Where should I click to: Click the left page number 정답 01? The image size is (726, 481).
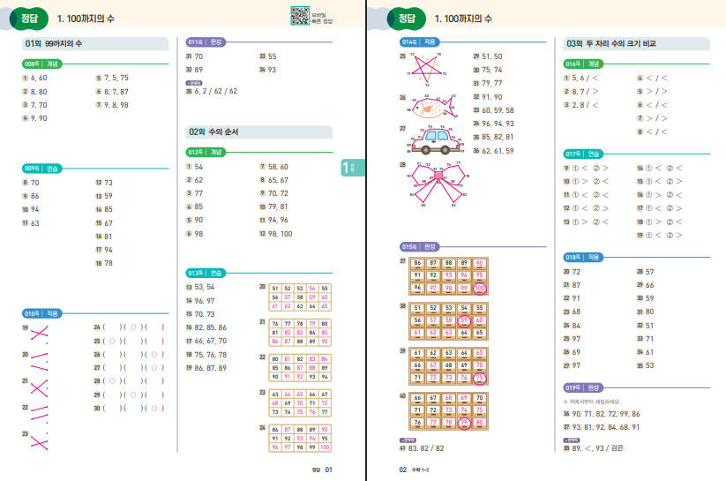pos(322,470)
